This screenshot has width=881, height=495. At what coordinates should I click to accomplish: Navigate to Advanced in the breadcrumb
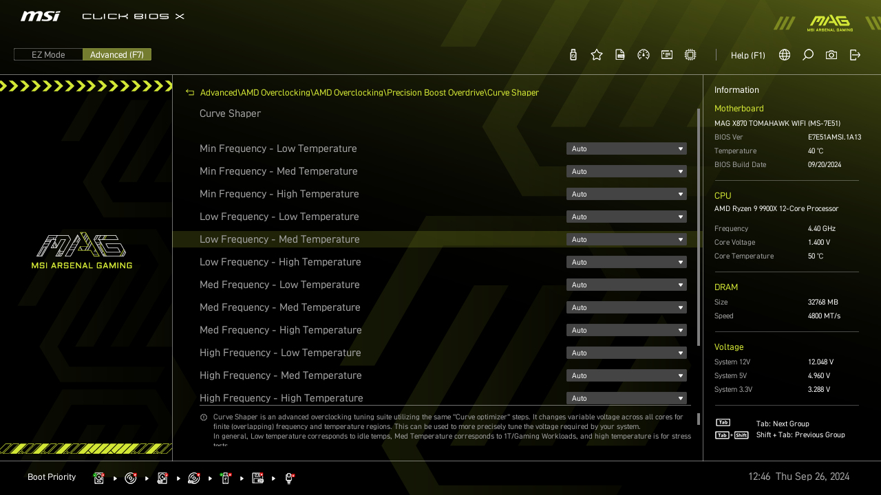pos(219,93)
